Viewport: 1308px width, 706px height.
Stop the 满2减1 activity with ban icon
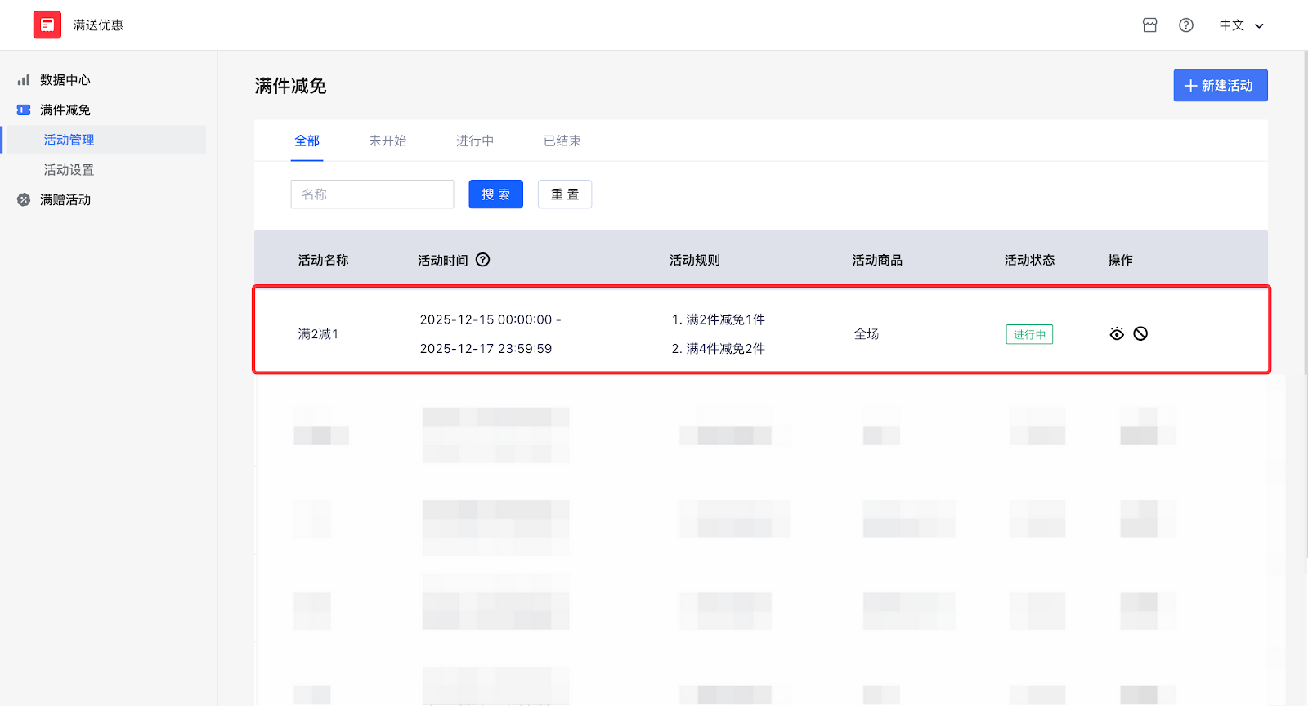(1140, 333)
